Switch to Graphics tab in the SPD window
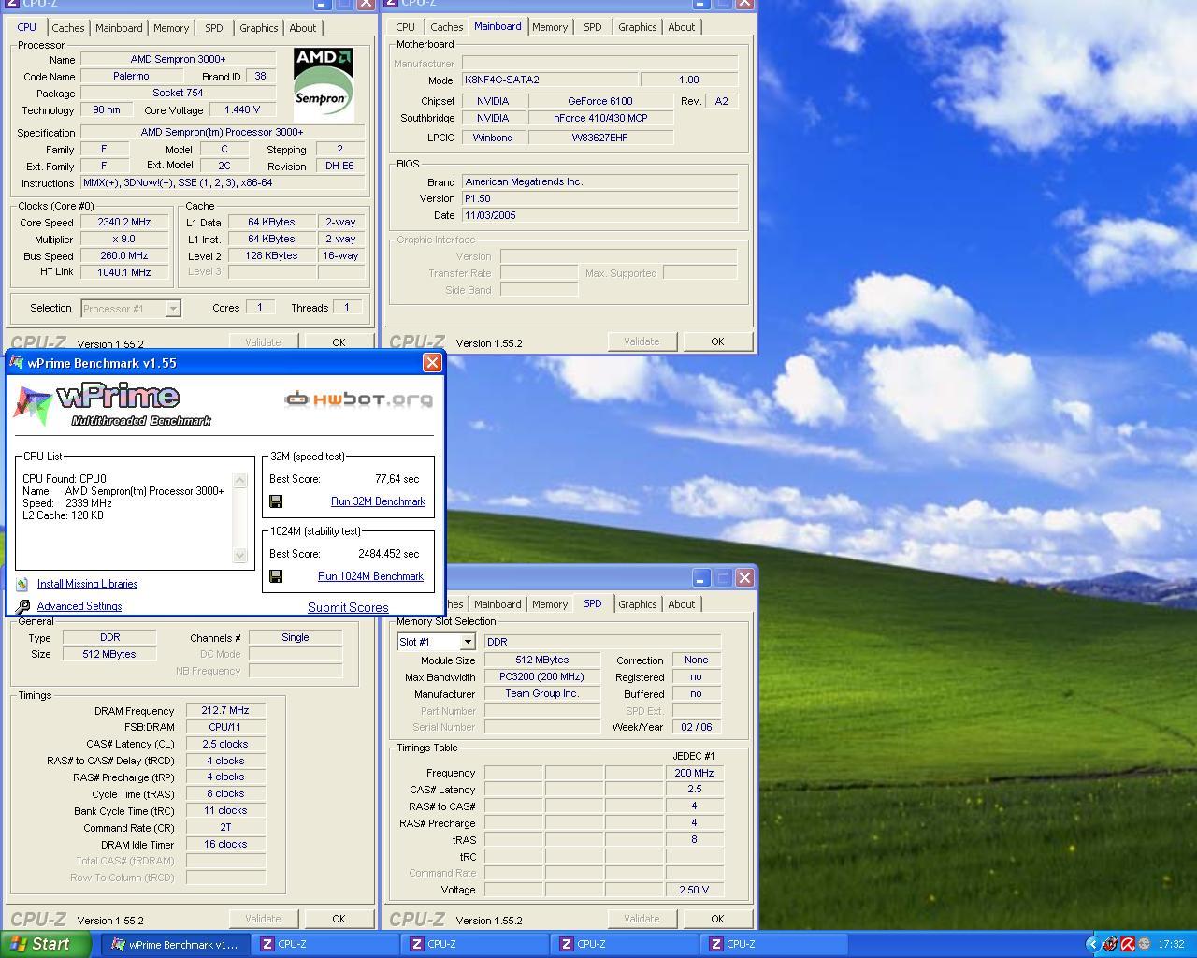 pyautogui.click(x=638, y=604)
